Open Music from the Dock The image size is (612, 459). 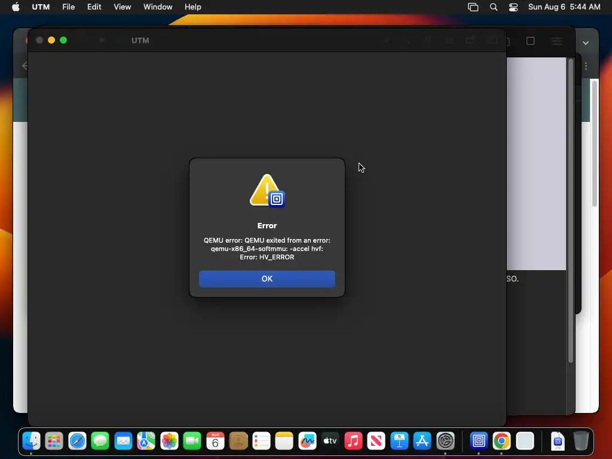(353, 441)
